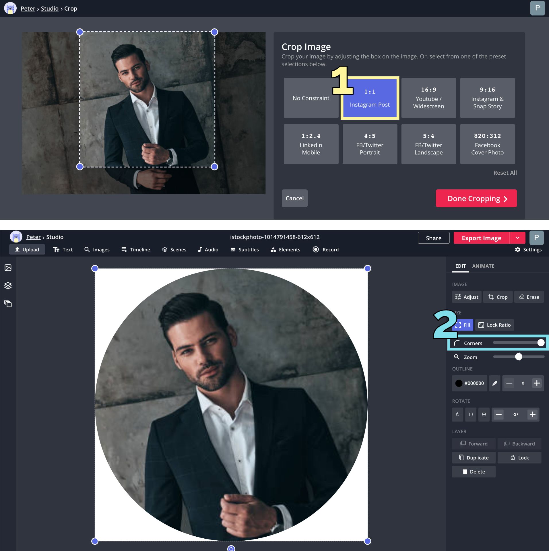Delete the selected image layer
Screen dimensions: 549x551
click(474, 472)
